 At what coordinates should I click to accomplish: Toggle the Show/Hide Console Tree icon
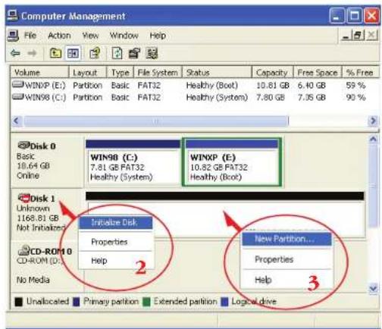tap(73, 53)
